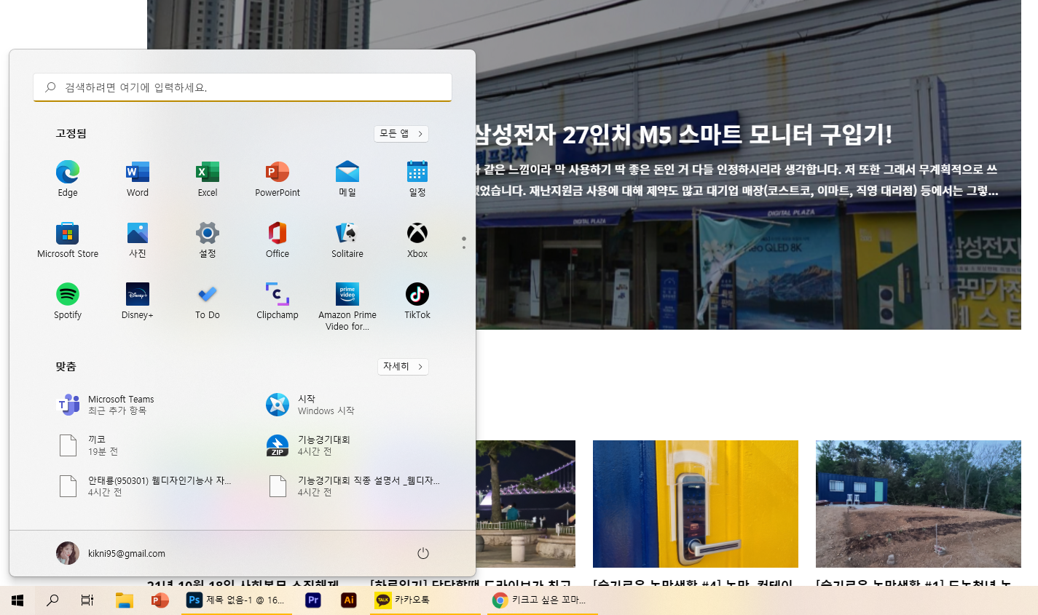The height and width of the screenshot is (615, 1038).
Task: Start the pinned PowerPoint app in Start menu
Action: [x=278, y=179]
